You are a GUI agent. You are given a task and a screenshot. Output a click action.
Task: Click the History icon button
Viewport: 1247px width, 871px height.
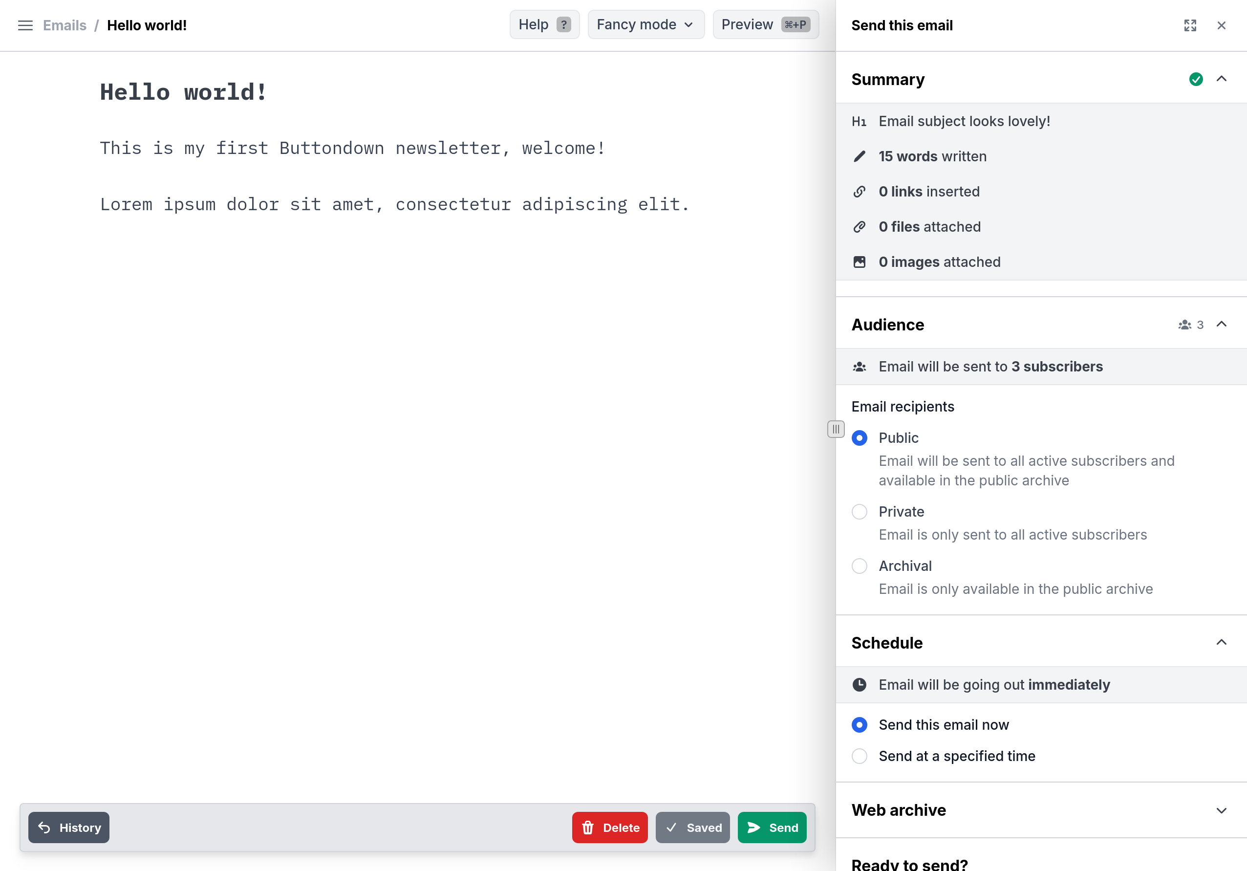click(44, 827)
